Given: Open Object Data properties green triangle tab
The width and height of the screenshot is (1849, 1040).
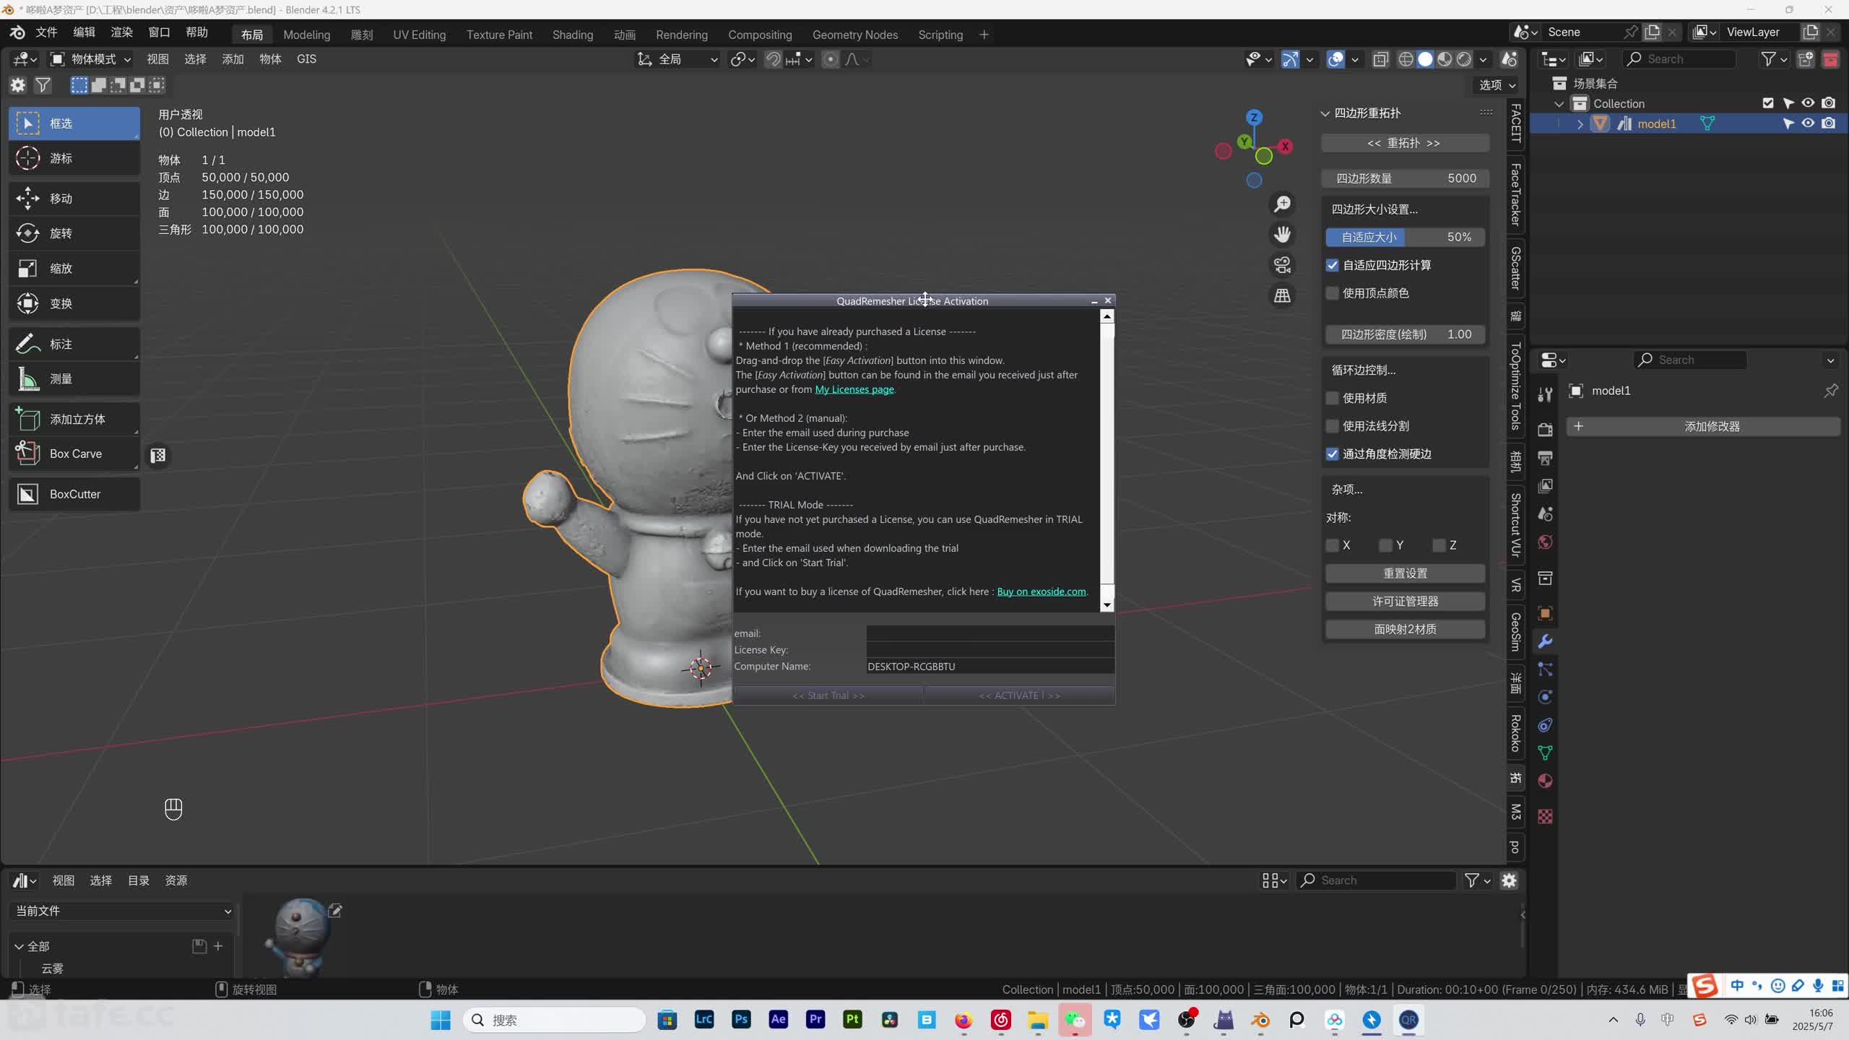Looking at the screenshot, I should pyautogui.click(x=1545, y=753).
